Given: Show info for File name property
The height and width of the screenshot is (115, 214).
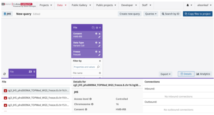Looking at the screenshot, I should [x=100, y=73].
